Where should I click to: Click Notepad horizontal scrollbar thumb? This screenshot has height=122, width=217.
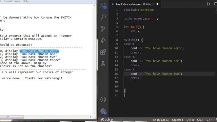click(x=12, y=117)
